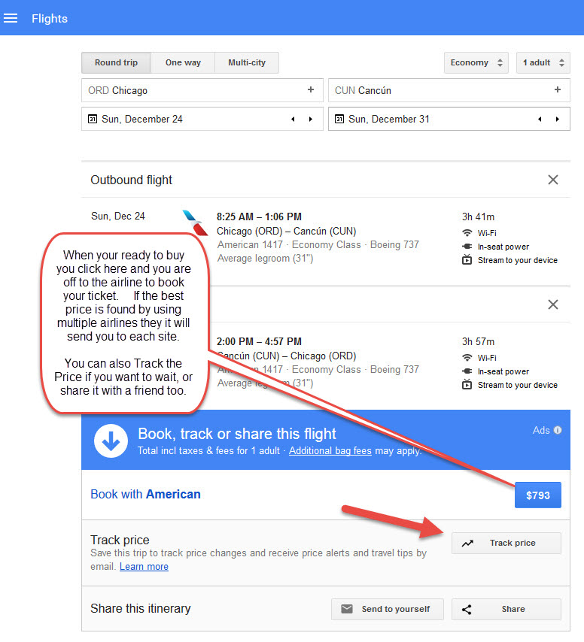Image resolution: width=584 pixels, height=642 pixels.
Task: Click Book with American link
Action: [x=145, y=494]
